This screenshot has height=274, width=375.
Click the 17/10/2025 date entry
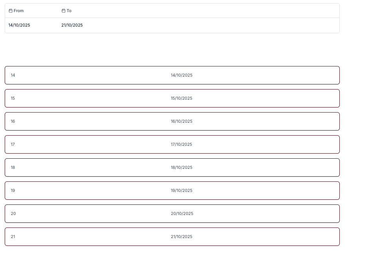pyautogui.click(x=181, y=145)
